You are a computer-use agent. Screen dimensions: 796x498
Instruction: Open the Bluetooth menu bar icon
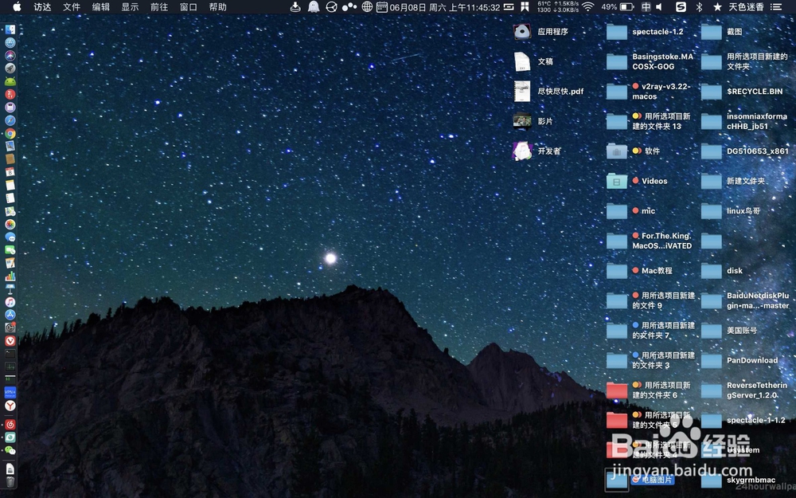(x=699, y=6)
